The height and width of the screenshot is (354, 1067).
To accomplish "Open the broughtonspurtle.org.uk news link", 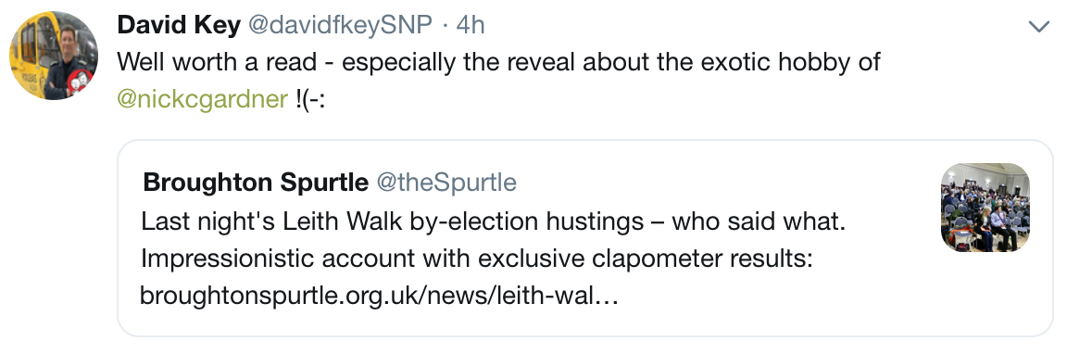I will (x=378, y=296).
